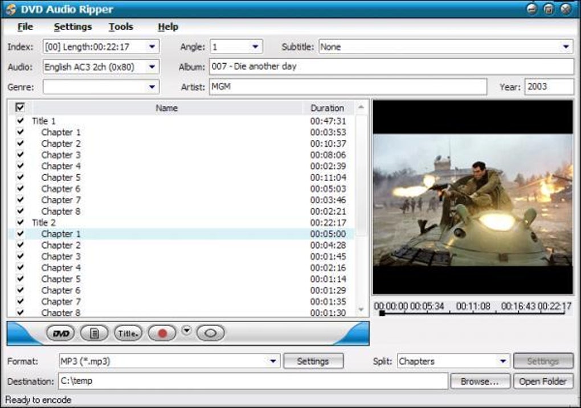Click the Settings button next to Format
581x408 pixels.
(x=313, y=361)
